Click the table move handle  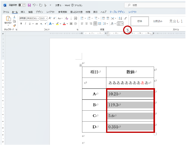point(81,65)
